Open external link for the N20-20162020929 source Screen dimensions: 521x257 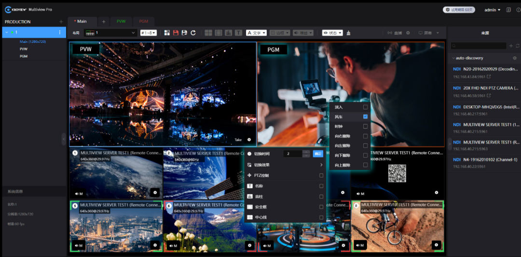tap(489, 77)
